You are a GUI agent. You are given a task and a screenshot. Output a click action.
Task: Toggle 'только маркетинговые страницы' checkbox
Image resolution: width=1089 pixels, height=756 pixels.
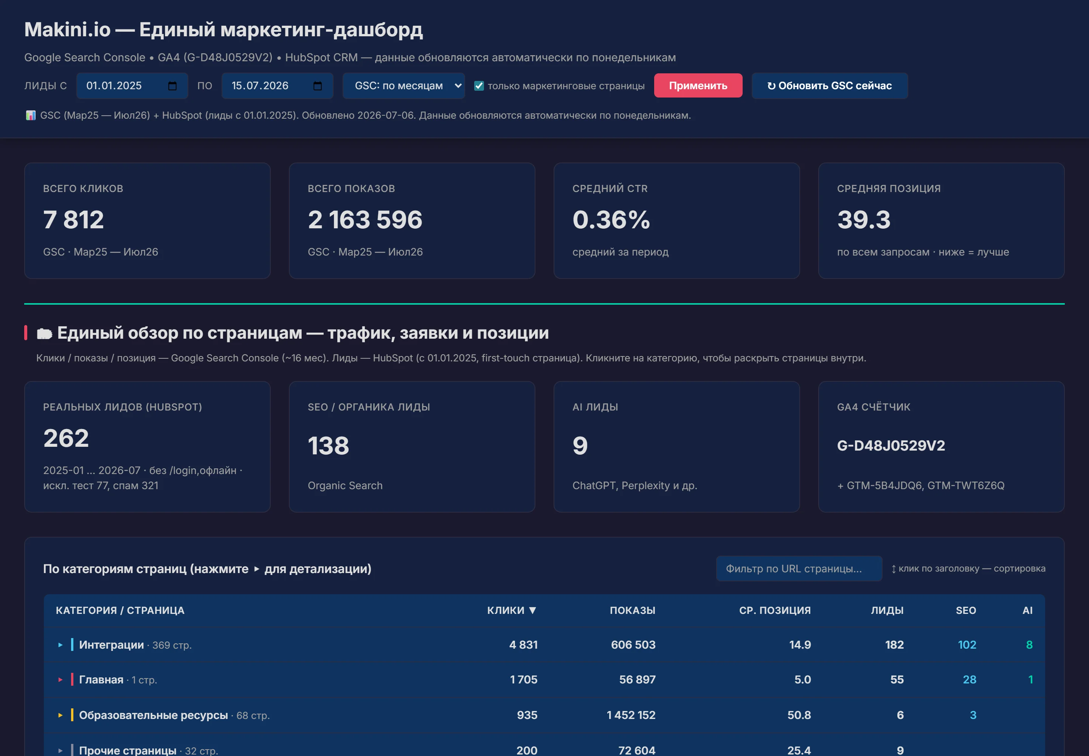coord(479,86)
